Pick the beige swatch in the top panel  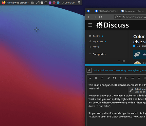pyautogui.click(x=42, y=3)
